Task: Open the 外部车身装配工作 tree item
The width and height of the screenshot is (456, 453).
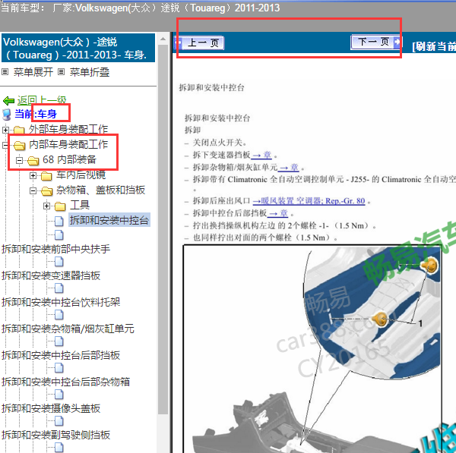Action: [x=68, y=129]
